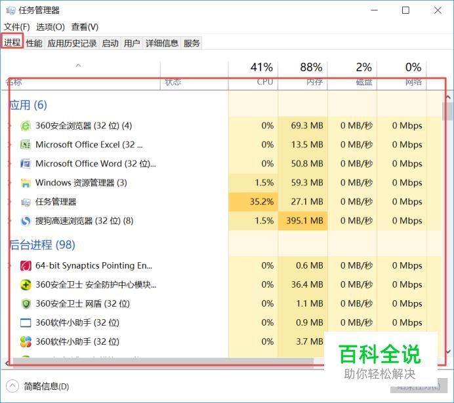Sort by the 网络 column header
The width and height of the screenshot is (454, 403).
[402, 75]
